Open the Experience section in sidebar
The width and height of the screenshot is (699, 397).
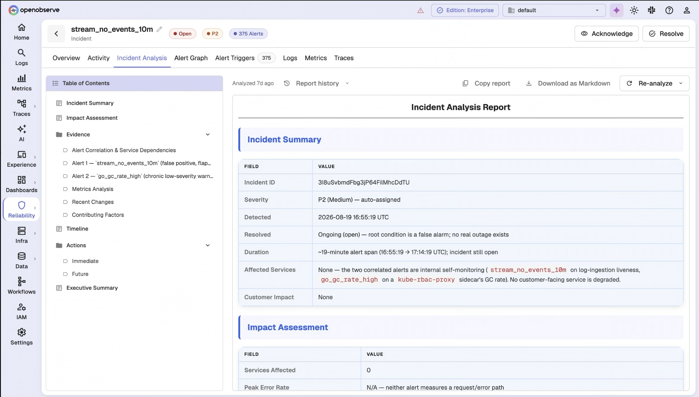(x=21, y=159)
